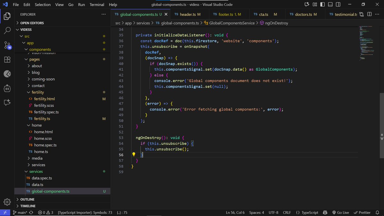Click UTF-8 encoding in status bar
Image resolution: width=384 pixels, height=216 pixels.
273,212
